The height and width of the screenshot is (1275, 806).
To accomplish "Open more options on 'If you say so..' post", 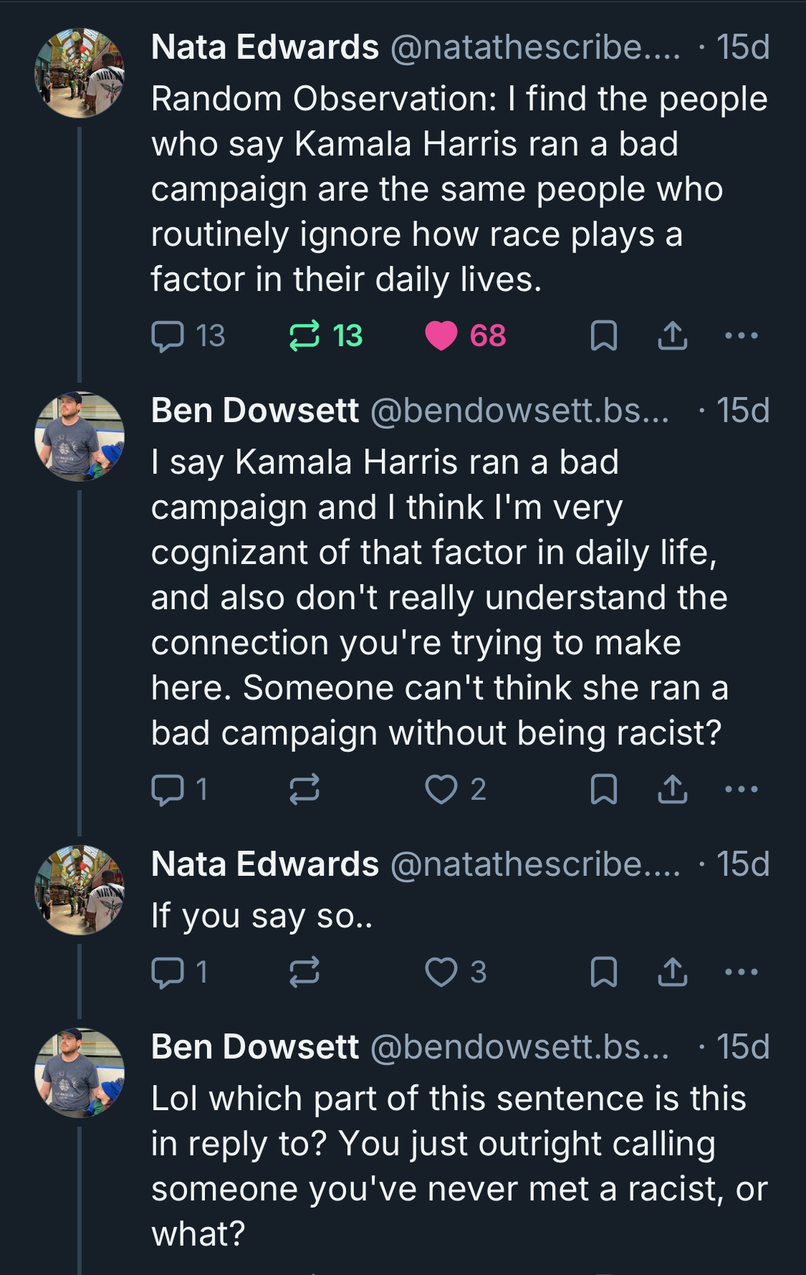I will tap(741, 973).
